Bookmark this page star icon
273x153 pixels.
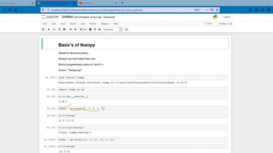pyautogui.click(x=217, y=10)
